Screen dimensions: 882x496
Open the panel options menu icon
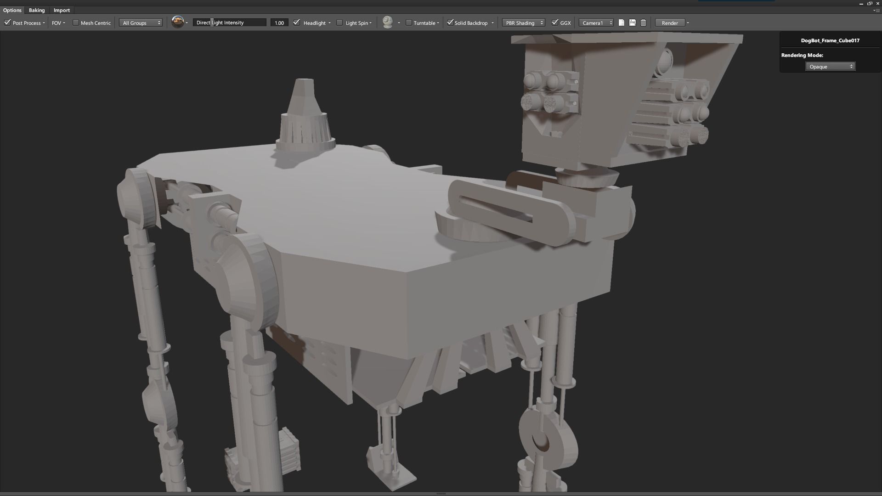click(x=876, y=10)
